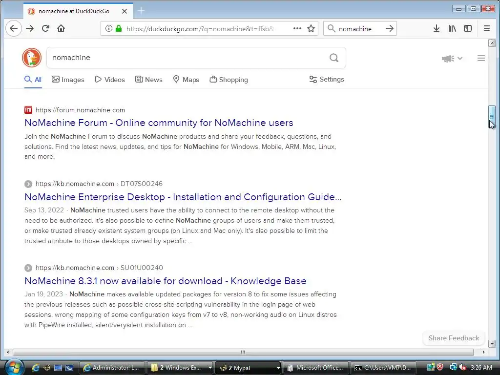Image resolution: width=500 pixels, height=375 pixels.
Task: Click the 3:26 AM taskbar clock
Action: pos(481,367)
